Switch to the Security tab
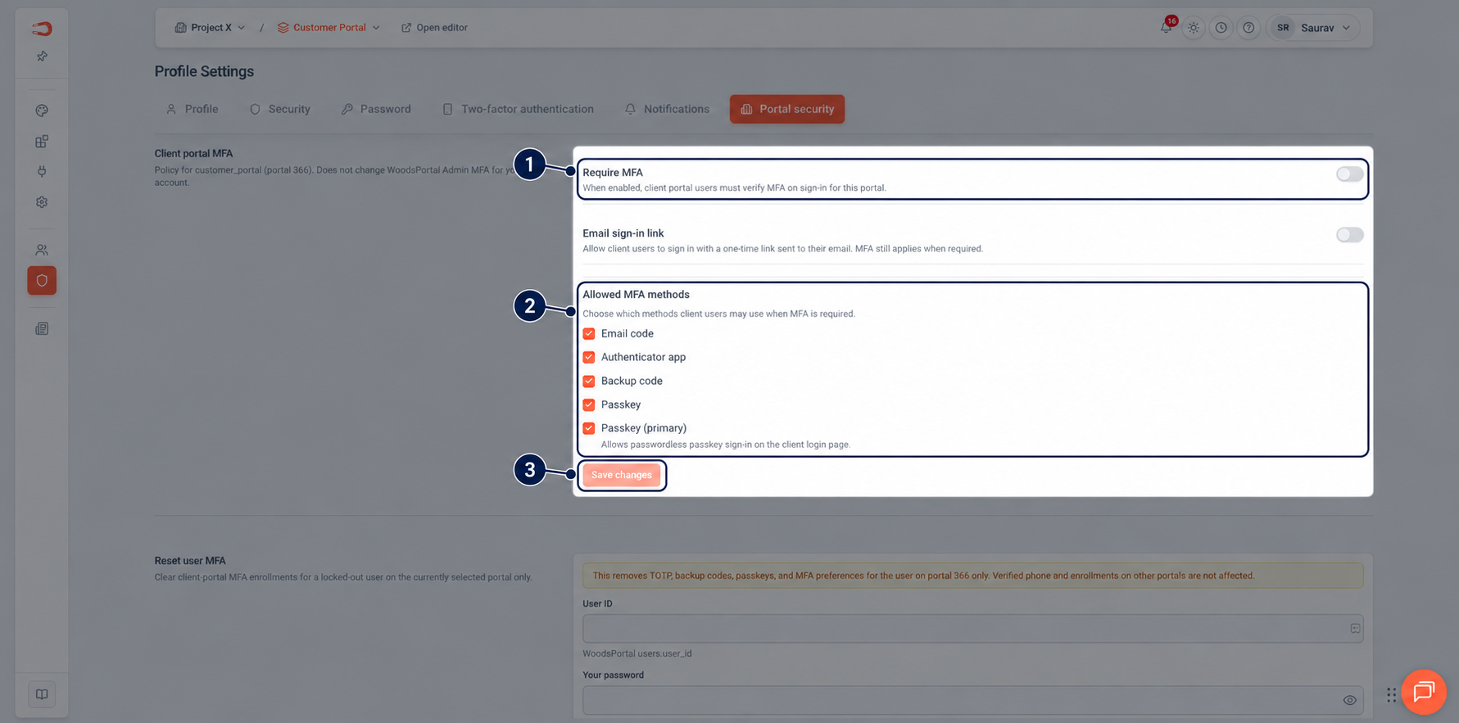 coord(280,109)
